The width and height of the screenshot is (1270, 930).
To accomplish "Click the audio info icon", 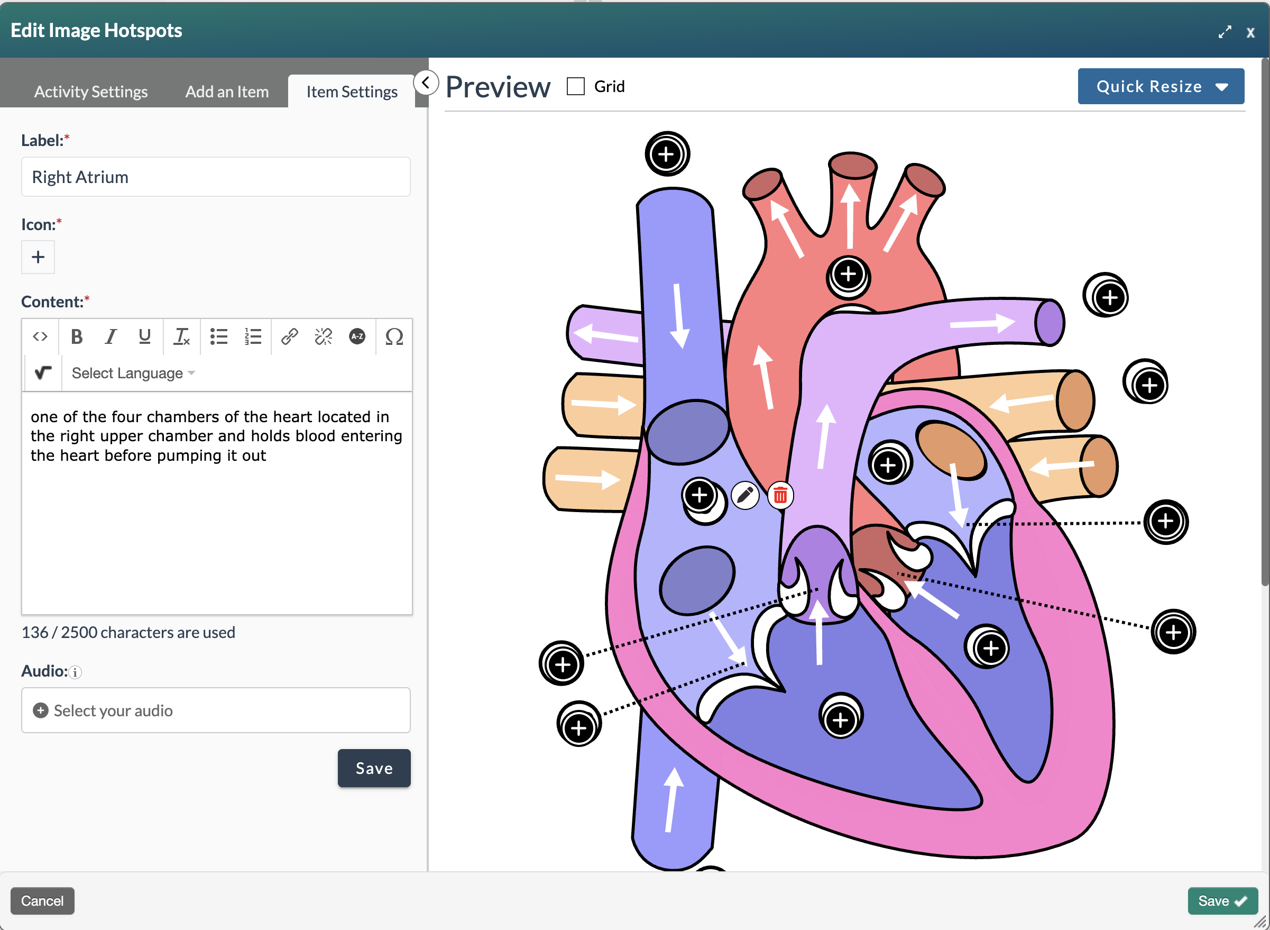I will coord(75,672).
